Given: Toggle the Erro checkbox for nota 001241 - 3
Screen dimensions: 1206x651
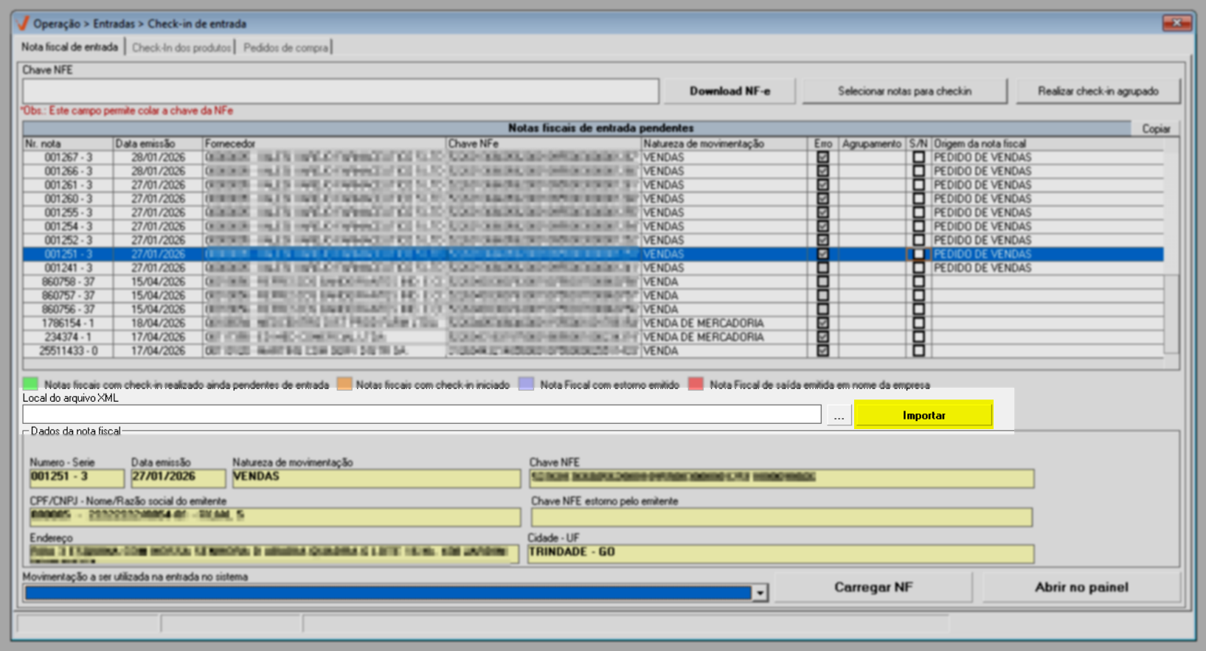Looking at the screenshot, I should tap(823, 268).
